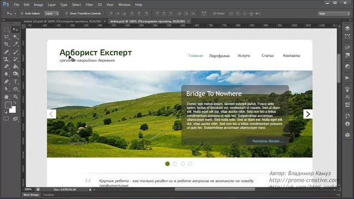Open the 3D panel cube icon
The height and width of the screenshot is (199, 354).
click(x=347, y=135)
